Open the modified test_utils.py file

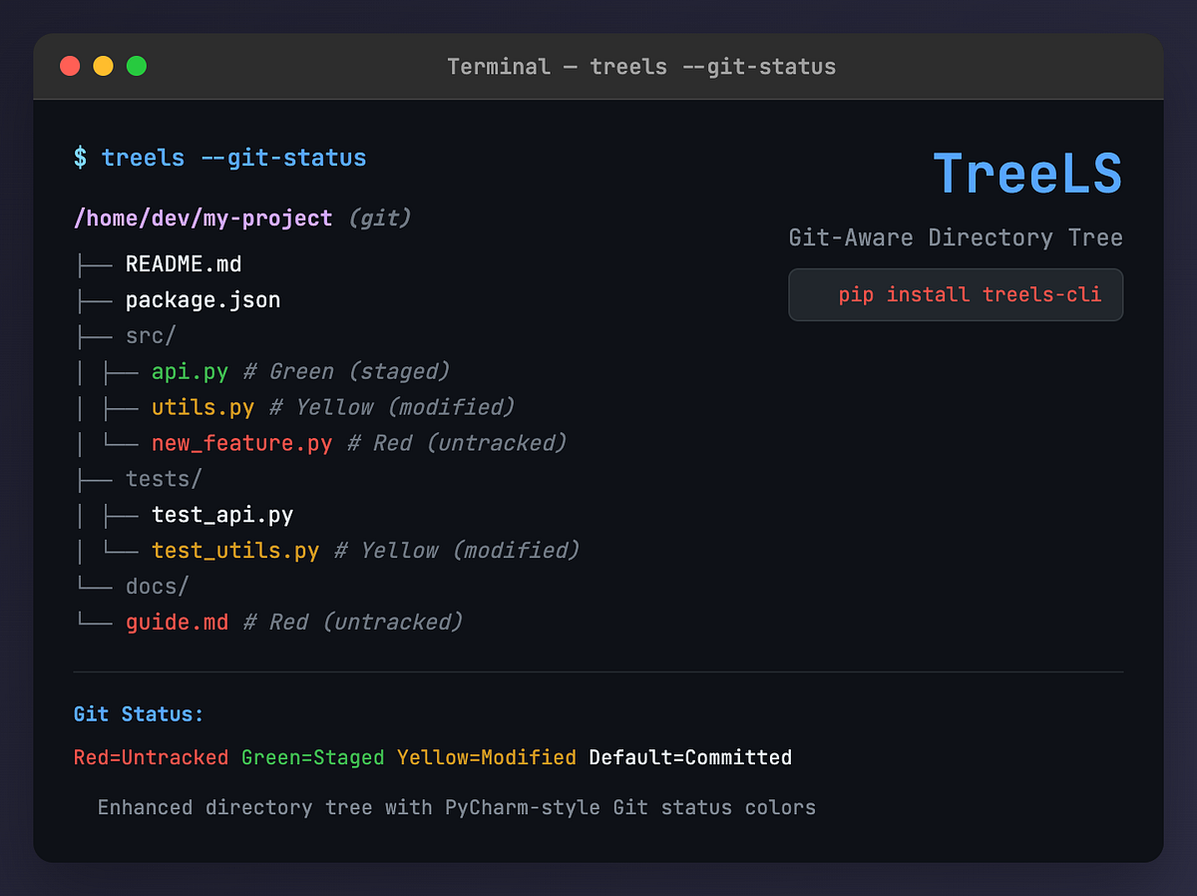235,550
